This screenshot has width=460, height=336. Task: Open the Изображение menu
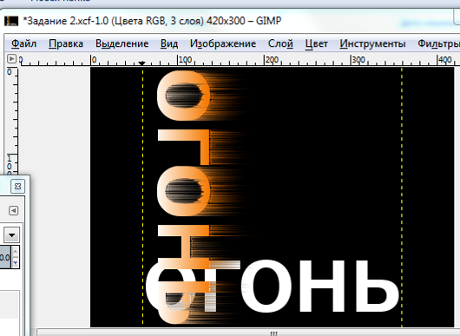223,43
